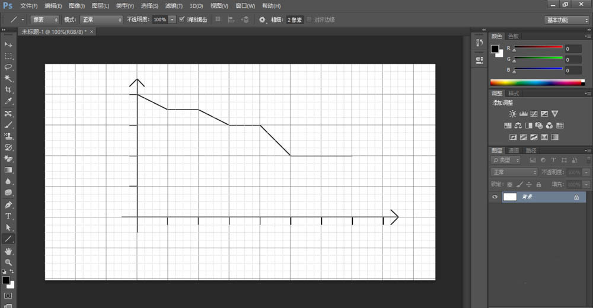
Task: Toggle Quick Mask mode
Action: click(x=8, y=296)
